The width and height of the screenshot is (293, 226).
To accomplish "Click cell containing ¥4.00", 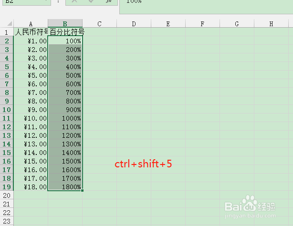I will (x=31, y=66).
